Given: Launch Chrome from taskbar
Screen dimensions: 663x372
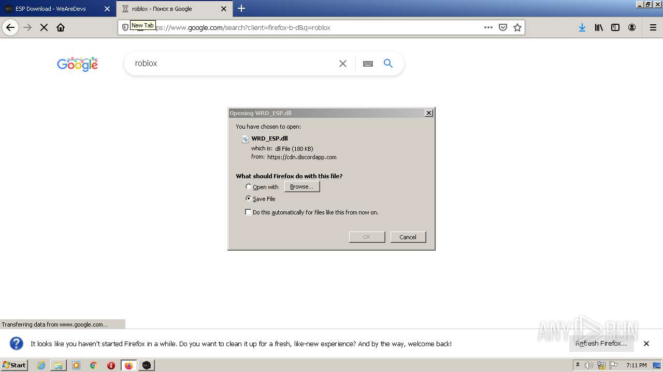Looking at the screenshot, I should click(x=94, y=365).
